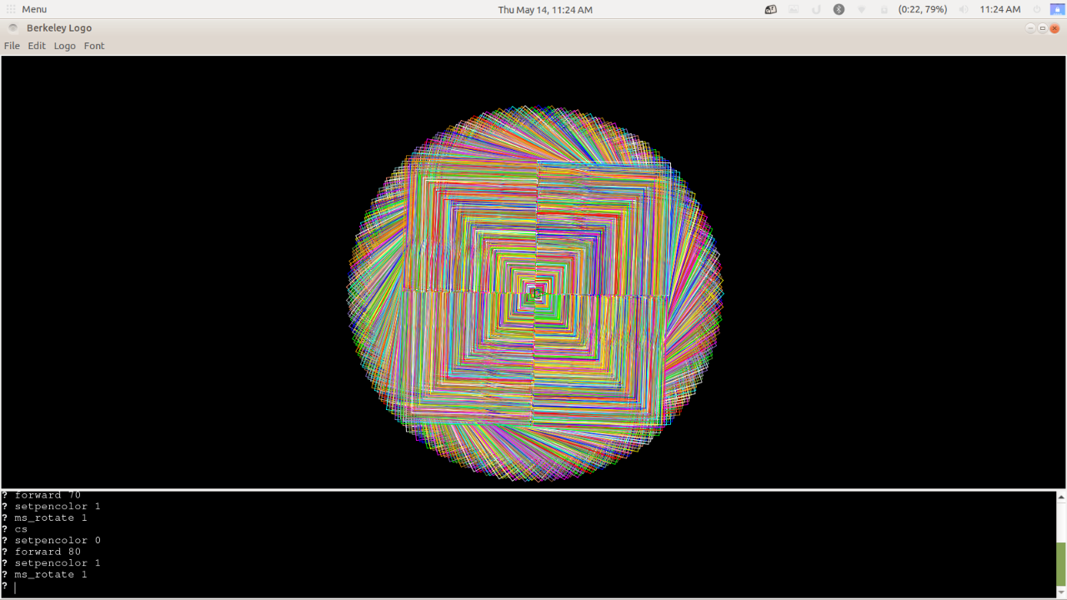
Task: Click the 11:24 AM clock in the tray
Action: tap(999, 9)
